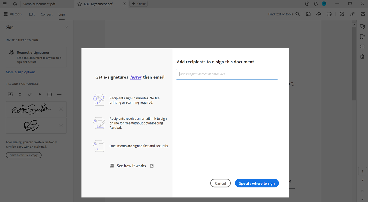Select the Bob Smith saved signature

[31, 109]
